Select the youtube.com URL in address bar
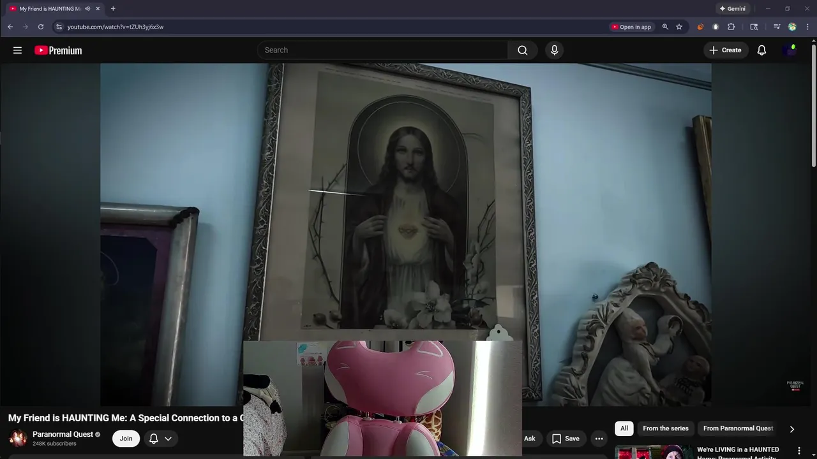 click(x=116, y=27)
